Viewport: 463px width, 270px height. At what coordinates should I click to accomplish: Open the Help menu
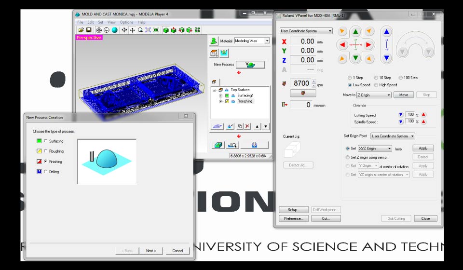tap(141, 22)
